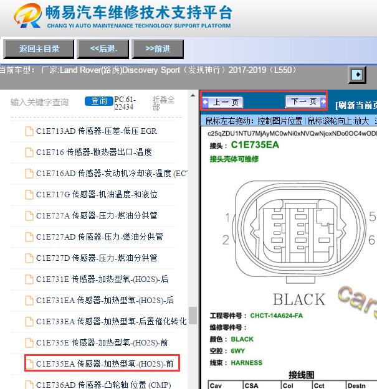This screenshot has height=389, width=377.
Task: Click the connector title C1E735EA
Action: [255, 145]
